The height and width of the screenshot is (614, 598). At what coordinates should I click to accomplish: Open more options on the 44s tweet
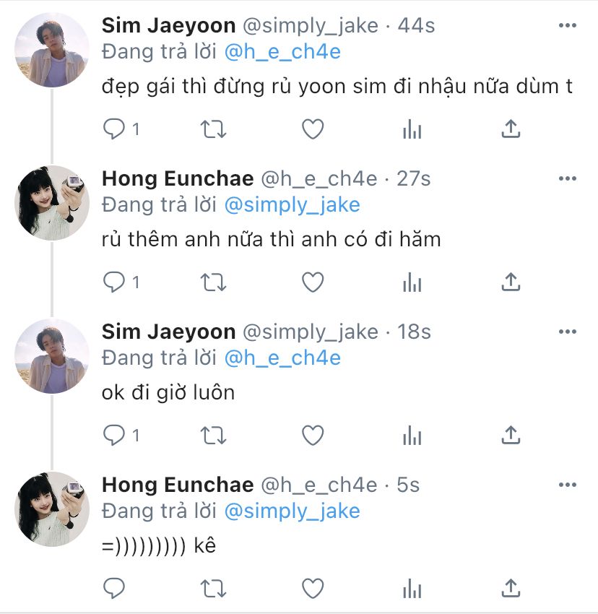pos(568,26)
